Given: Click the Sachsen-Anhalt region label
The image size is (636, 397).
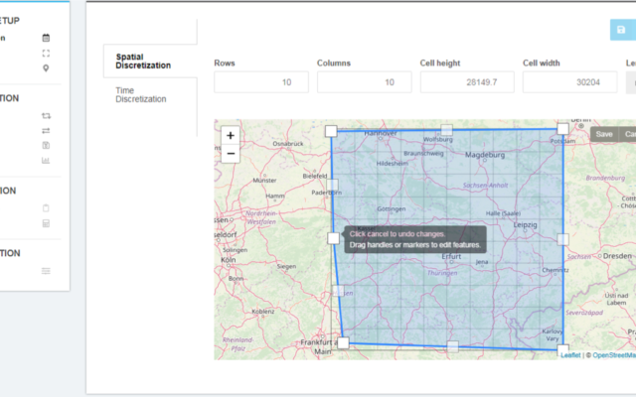Looking at the screenshot, I should pyautogui.click(x=486, y=186).
